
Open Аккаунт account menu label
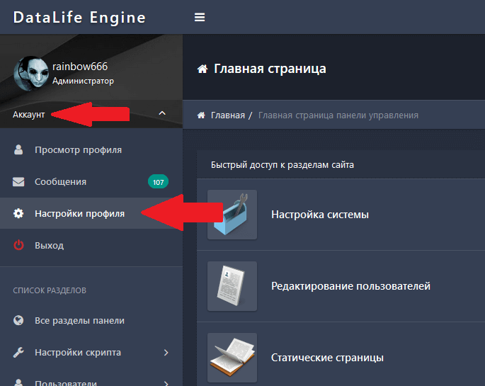pyautogui.click(x=29, y=115)
